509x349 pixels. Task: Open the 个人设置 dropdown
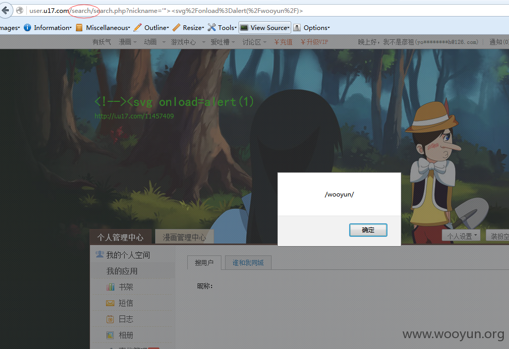pyautogui.click(x=461, y=236)
